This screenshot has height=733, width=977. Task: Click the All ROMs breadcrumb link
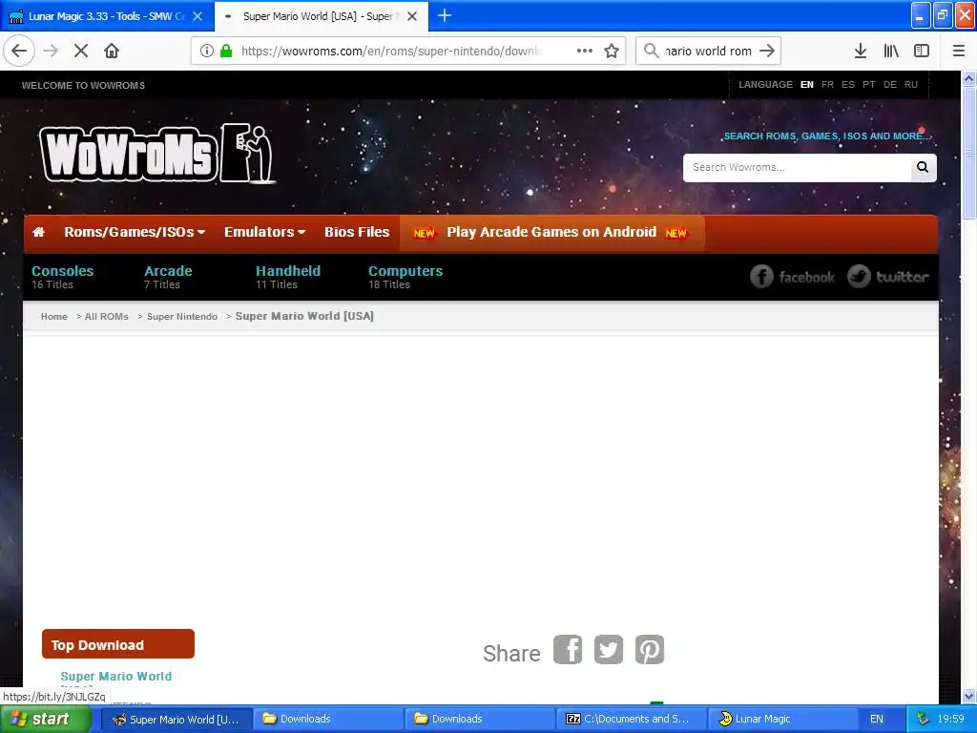pos(107,317)
